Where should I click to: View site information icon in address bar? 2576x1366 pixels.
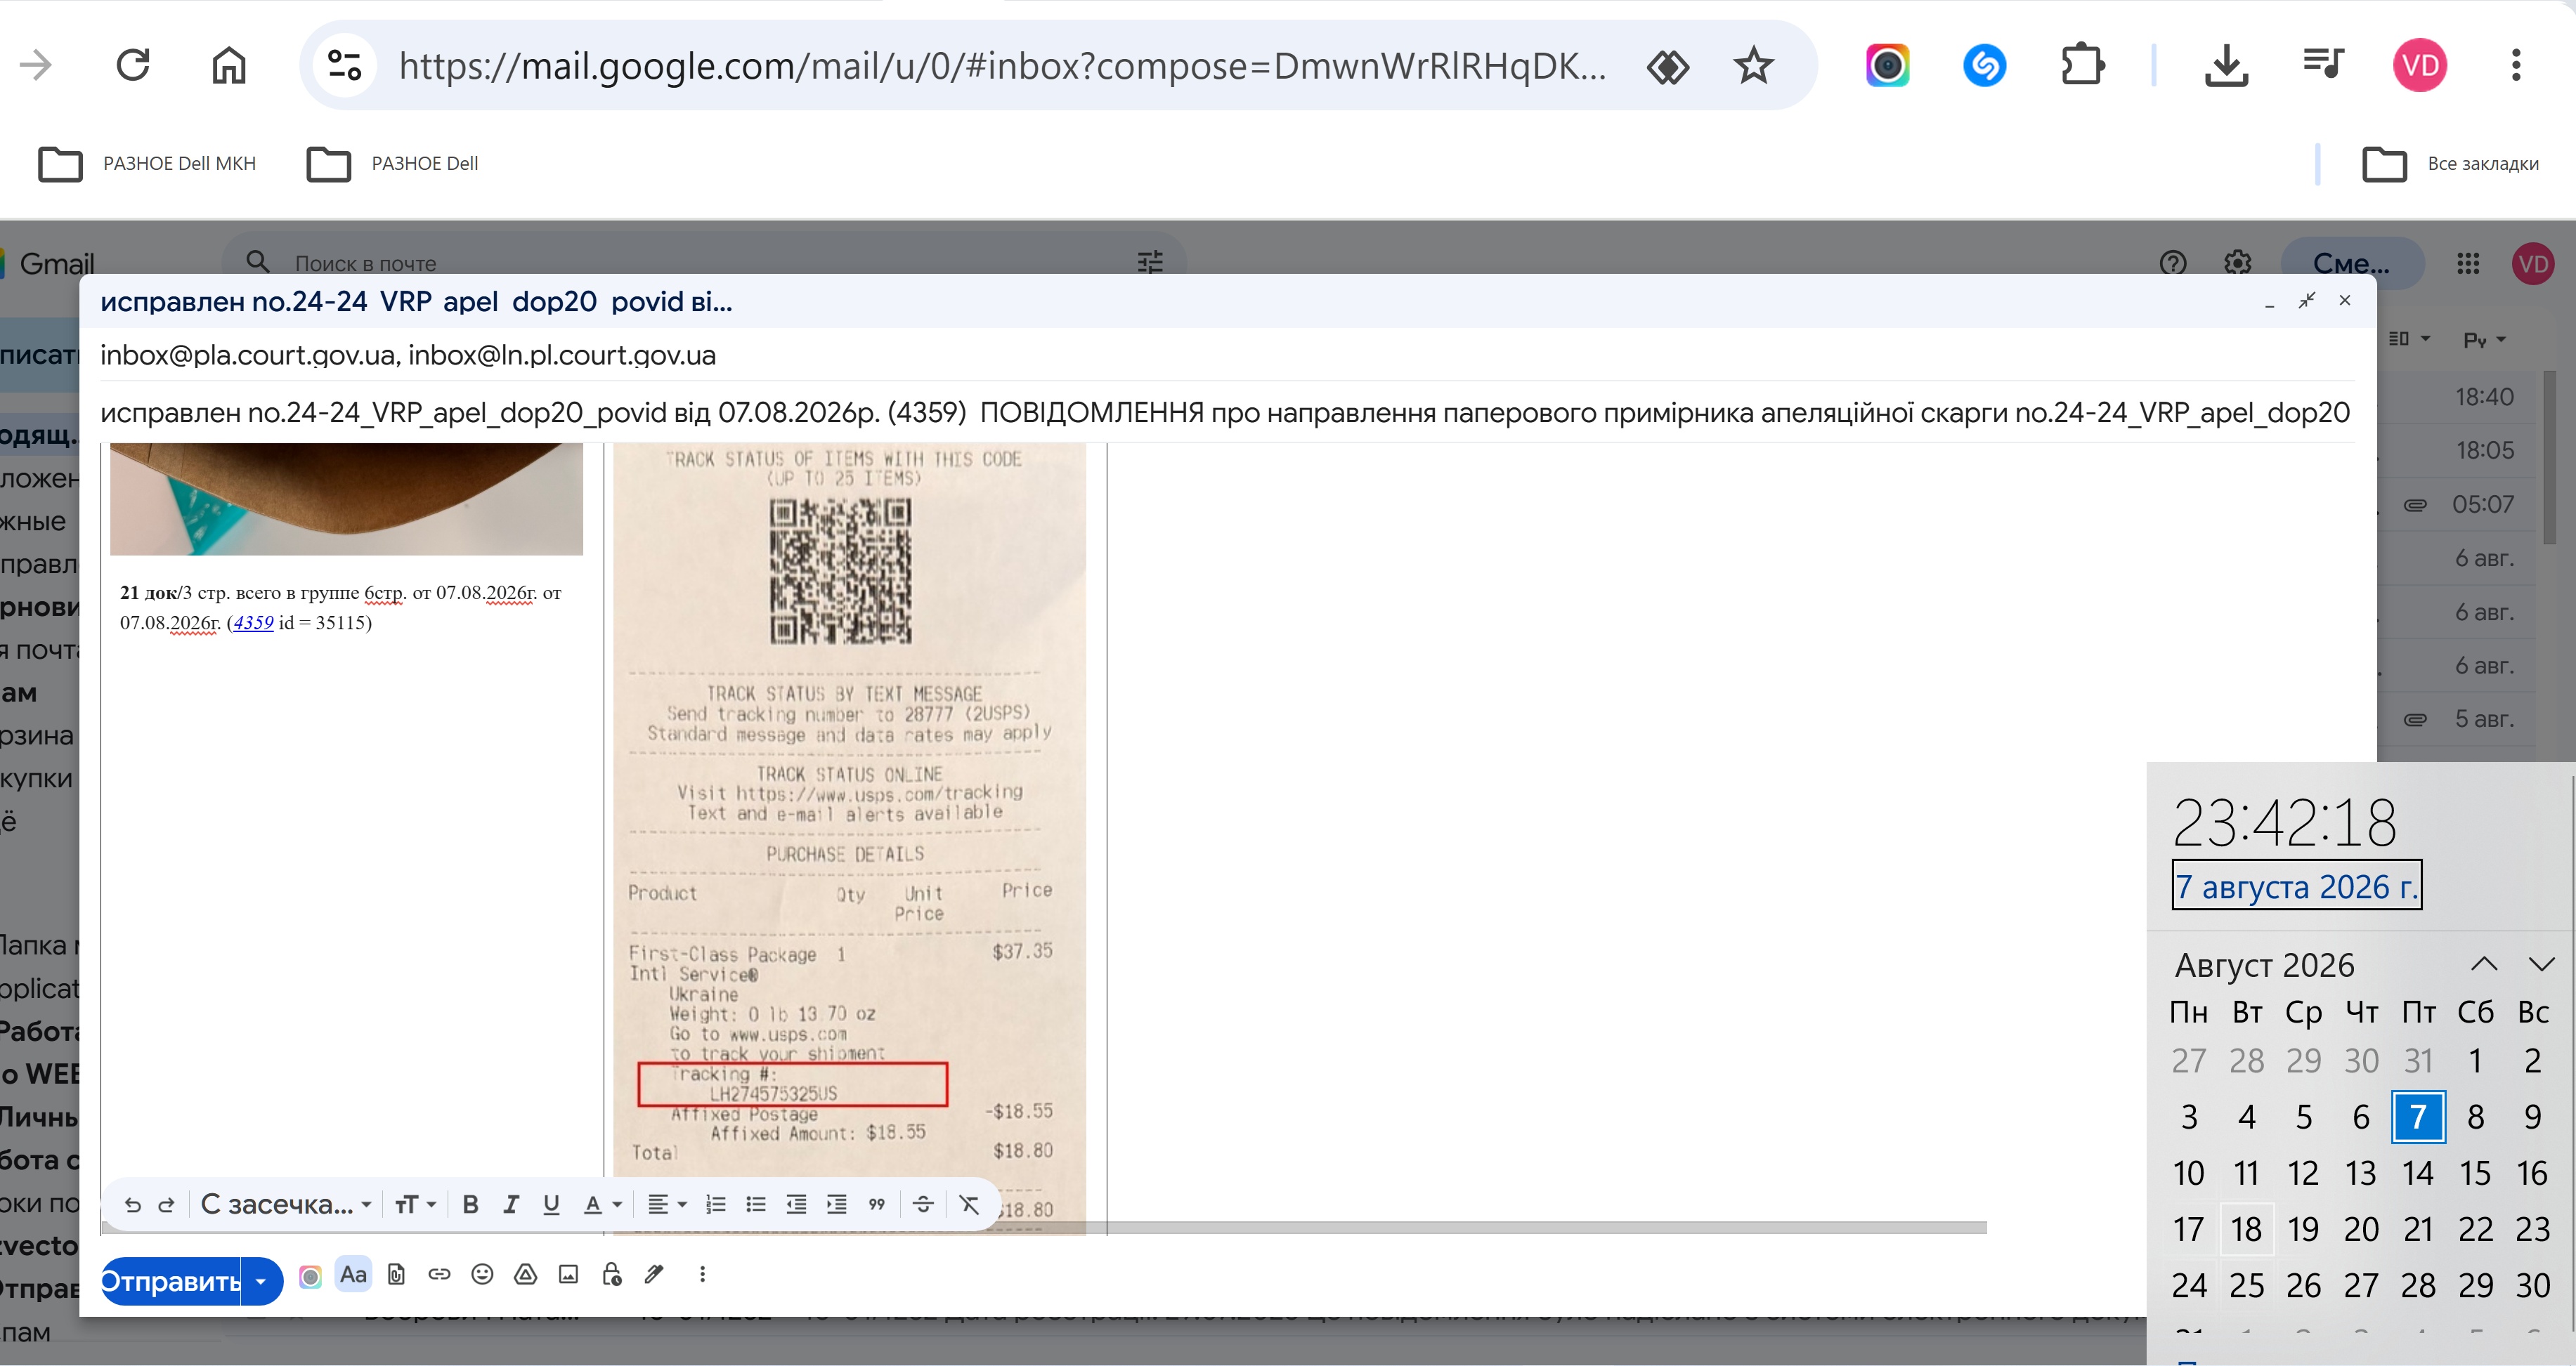345,66
